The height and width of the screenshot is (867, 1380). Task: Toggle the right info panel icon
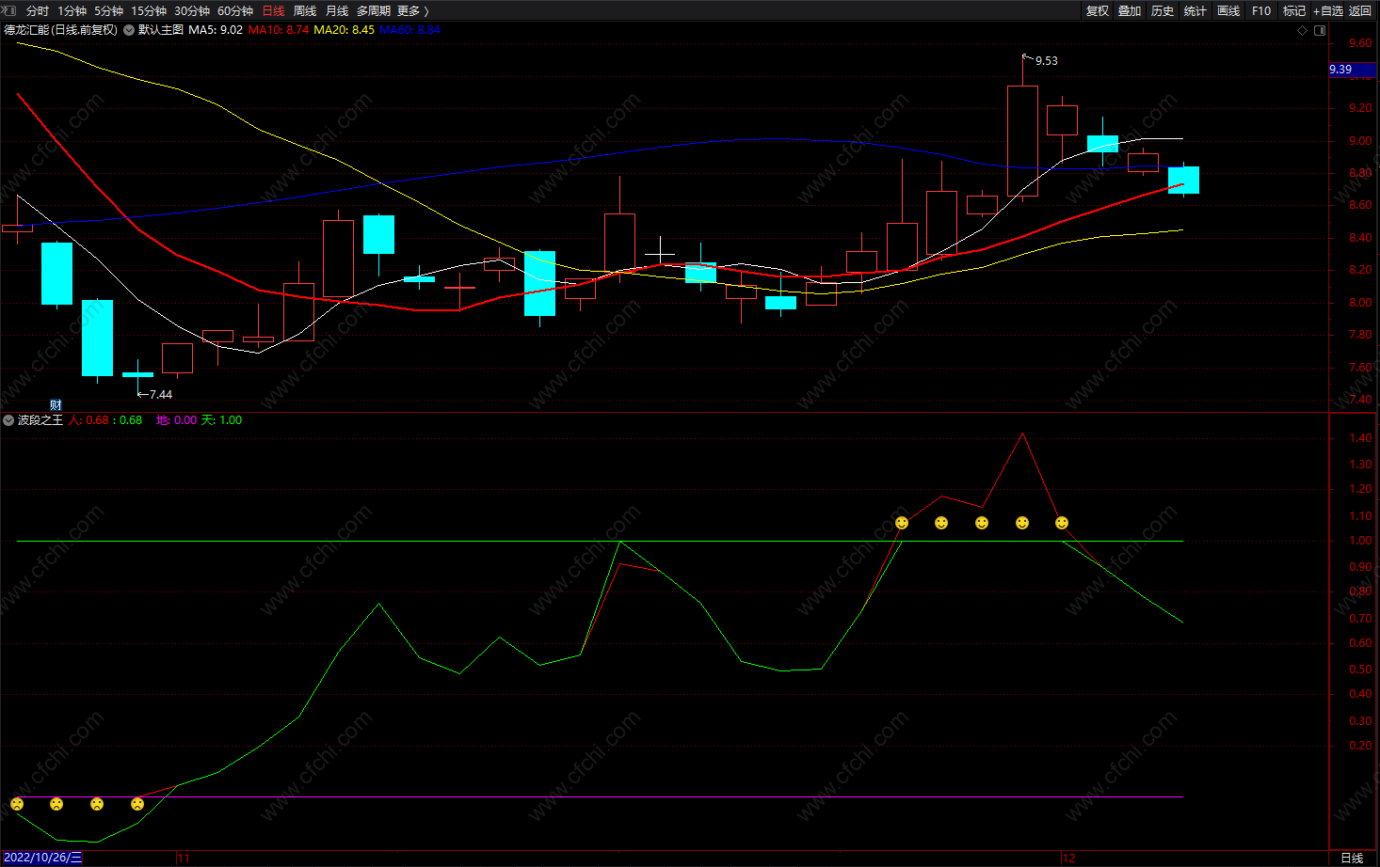click(x=1320, y=30)
